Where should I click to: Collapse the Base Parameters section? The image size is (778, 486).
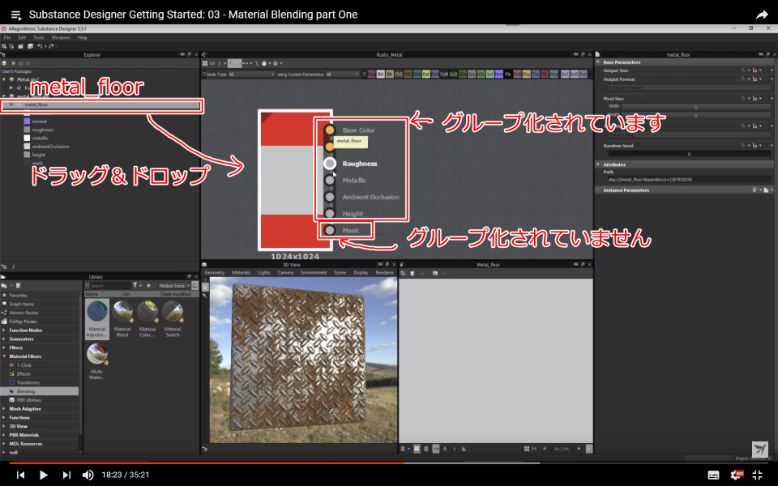click(598, 62)
